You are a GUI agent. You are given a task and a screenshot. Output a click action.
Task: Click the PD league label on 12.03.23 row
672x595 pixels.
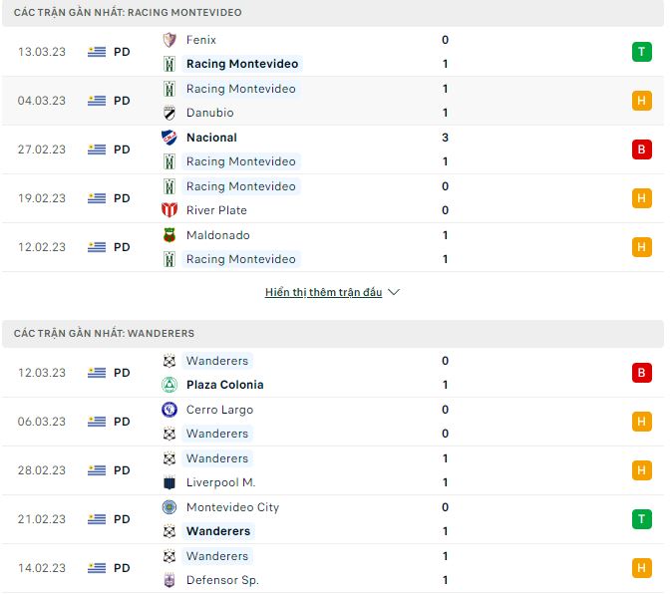point(122,373)
